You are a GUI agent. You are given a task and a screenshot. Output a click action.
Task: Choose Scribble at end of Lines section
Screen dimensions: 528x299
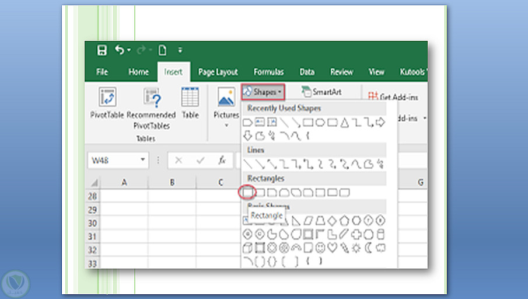coord(380,164)
